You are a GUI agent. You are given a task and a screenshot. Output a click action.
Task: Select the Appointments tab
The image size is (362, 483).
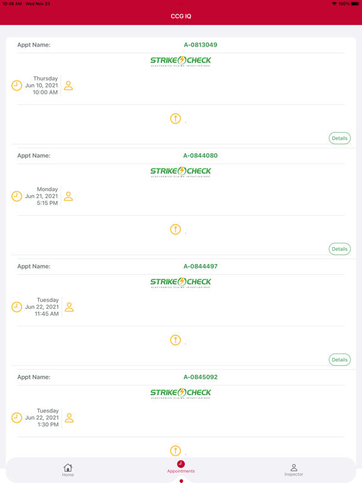coord(181,467)
